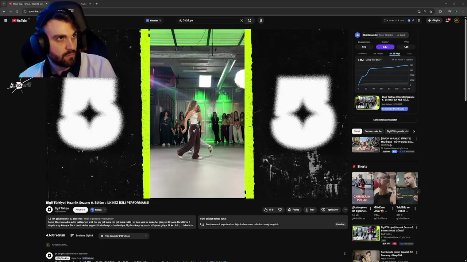Open options for the Güldüren Anlar short

click(x=393, y=209)
